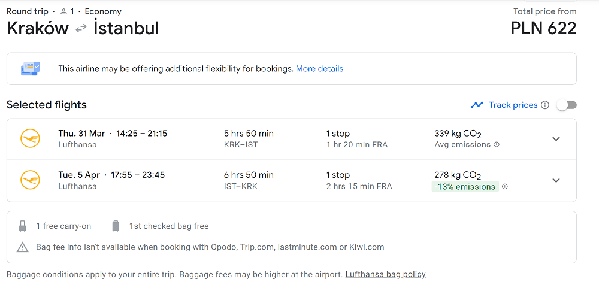599x291 pixels.
Task: Click the -13% emissions green badge
Action: click(x=465, y=187)
